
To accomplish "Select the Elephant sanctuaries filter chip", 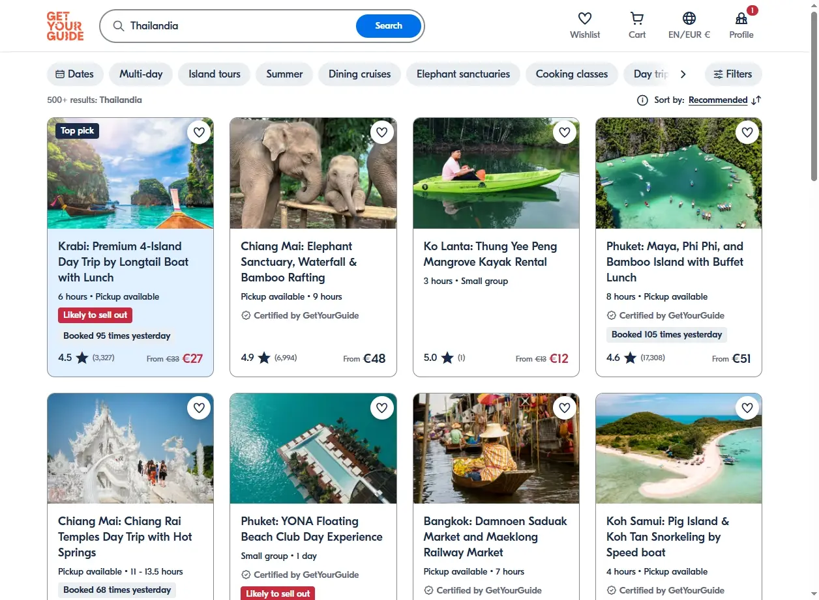I will point(463,74).
